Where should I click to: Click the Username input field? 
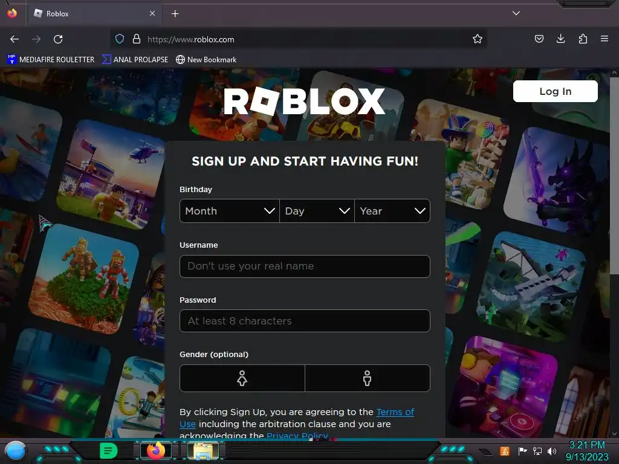pos(305,266)
